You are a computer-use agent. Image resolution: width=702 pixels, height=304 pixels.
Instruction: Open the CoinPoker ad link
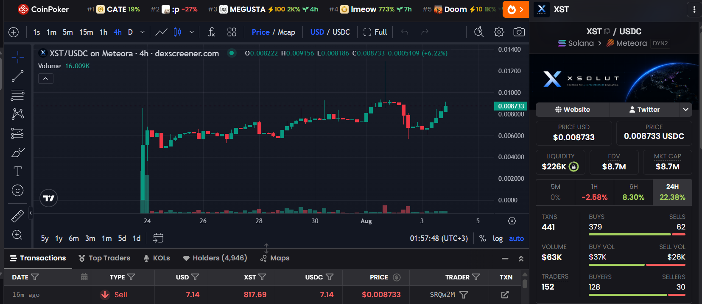(x=43, y=9)
